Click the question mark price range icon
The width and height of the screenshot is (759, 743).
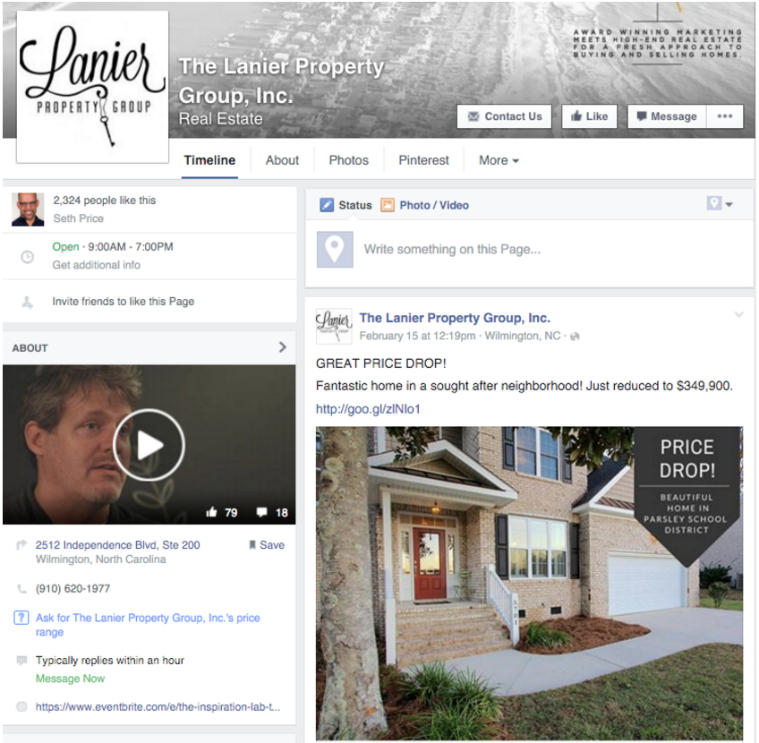pos(21,618)
